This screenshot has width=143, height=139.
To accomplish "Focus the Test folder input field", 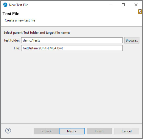I will [72, 40].
